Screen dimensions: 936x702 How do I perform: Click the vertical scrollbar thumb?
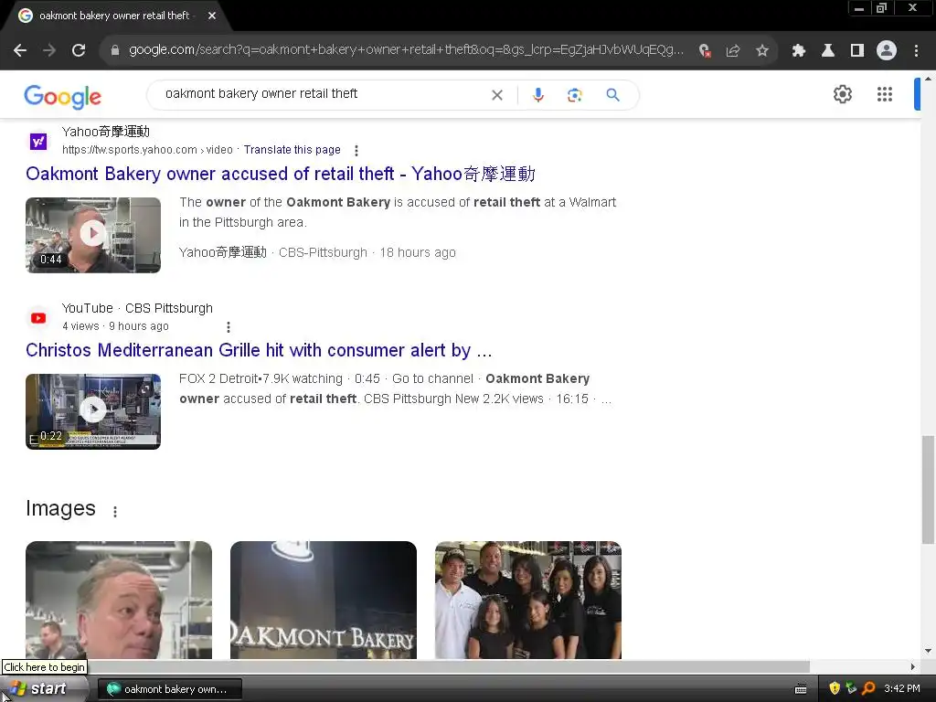(928, 490)
